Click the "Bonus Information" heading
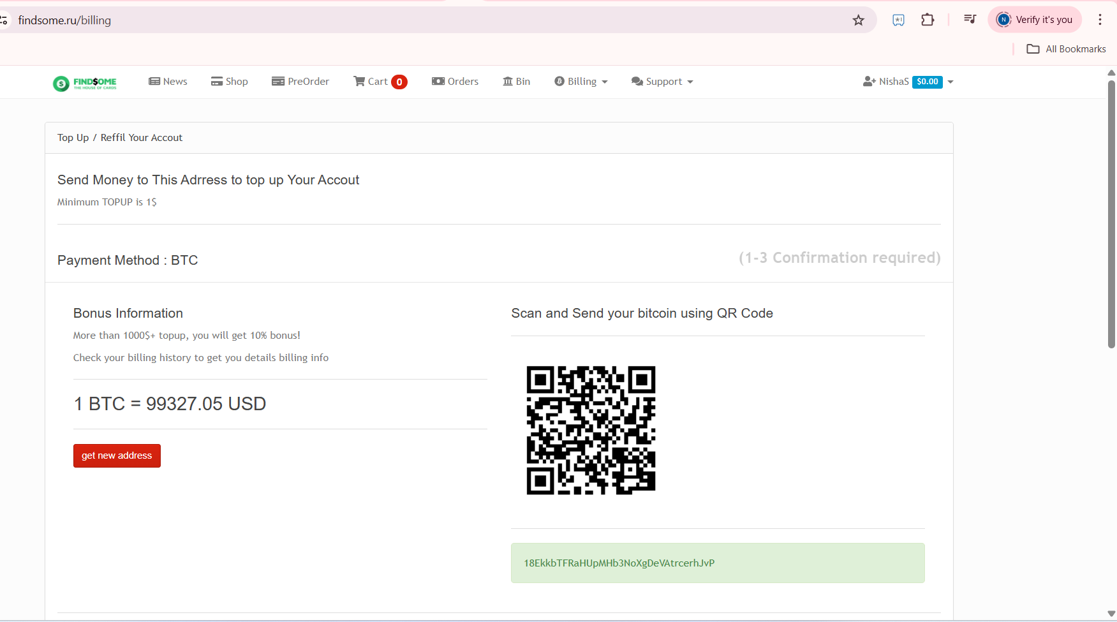Image resolution: width=1117 pixels, height=622 pixels. coord(128,313)
